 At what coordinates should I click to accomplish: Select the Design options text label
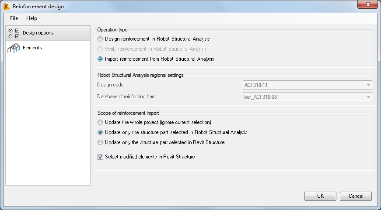(x=38, y=33)
